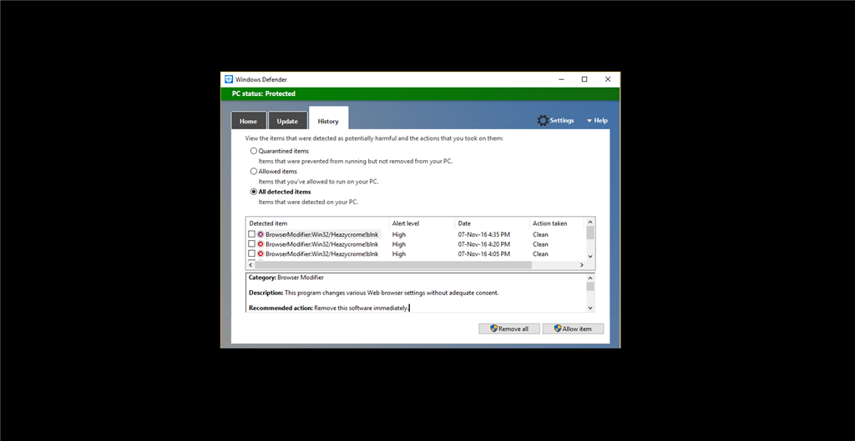The width and height of the screenshot is (855, 441).
Task: Click the horizontal scrollbar left arrow
Action: coord(250,265)
